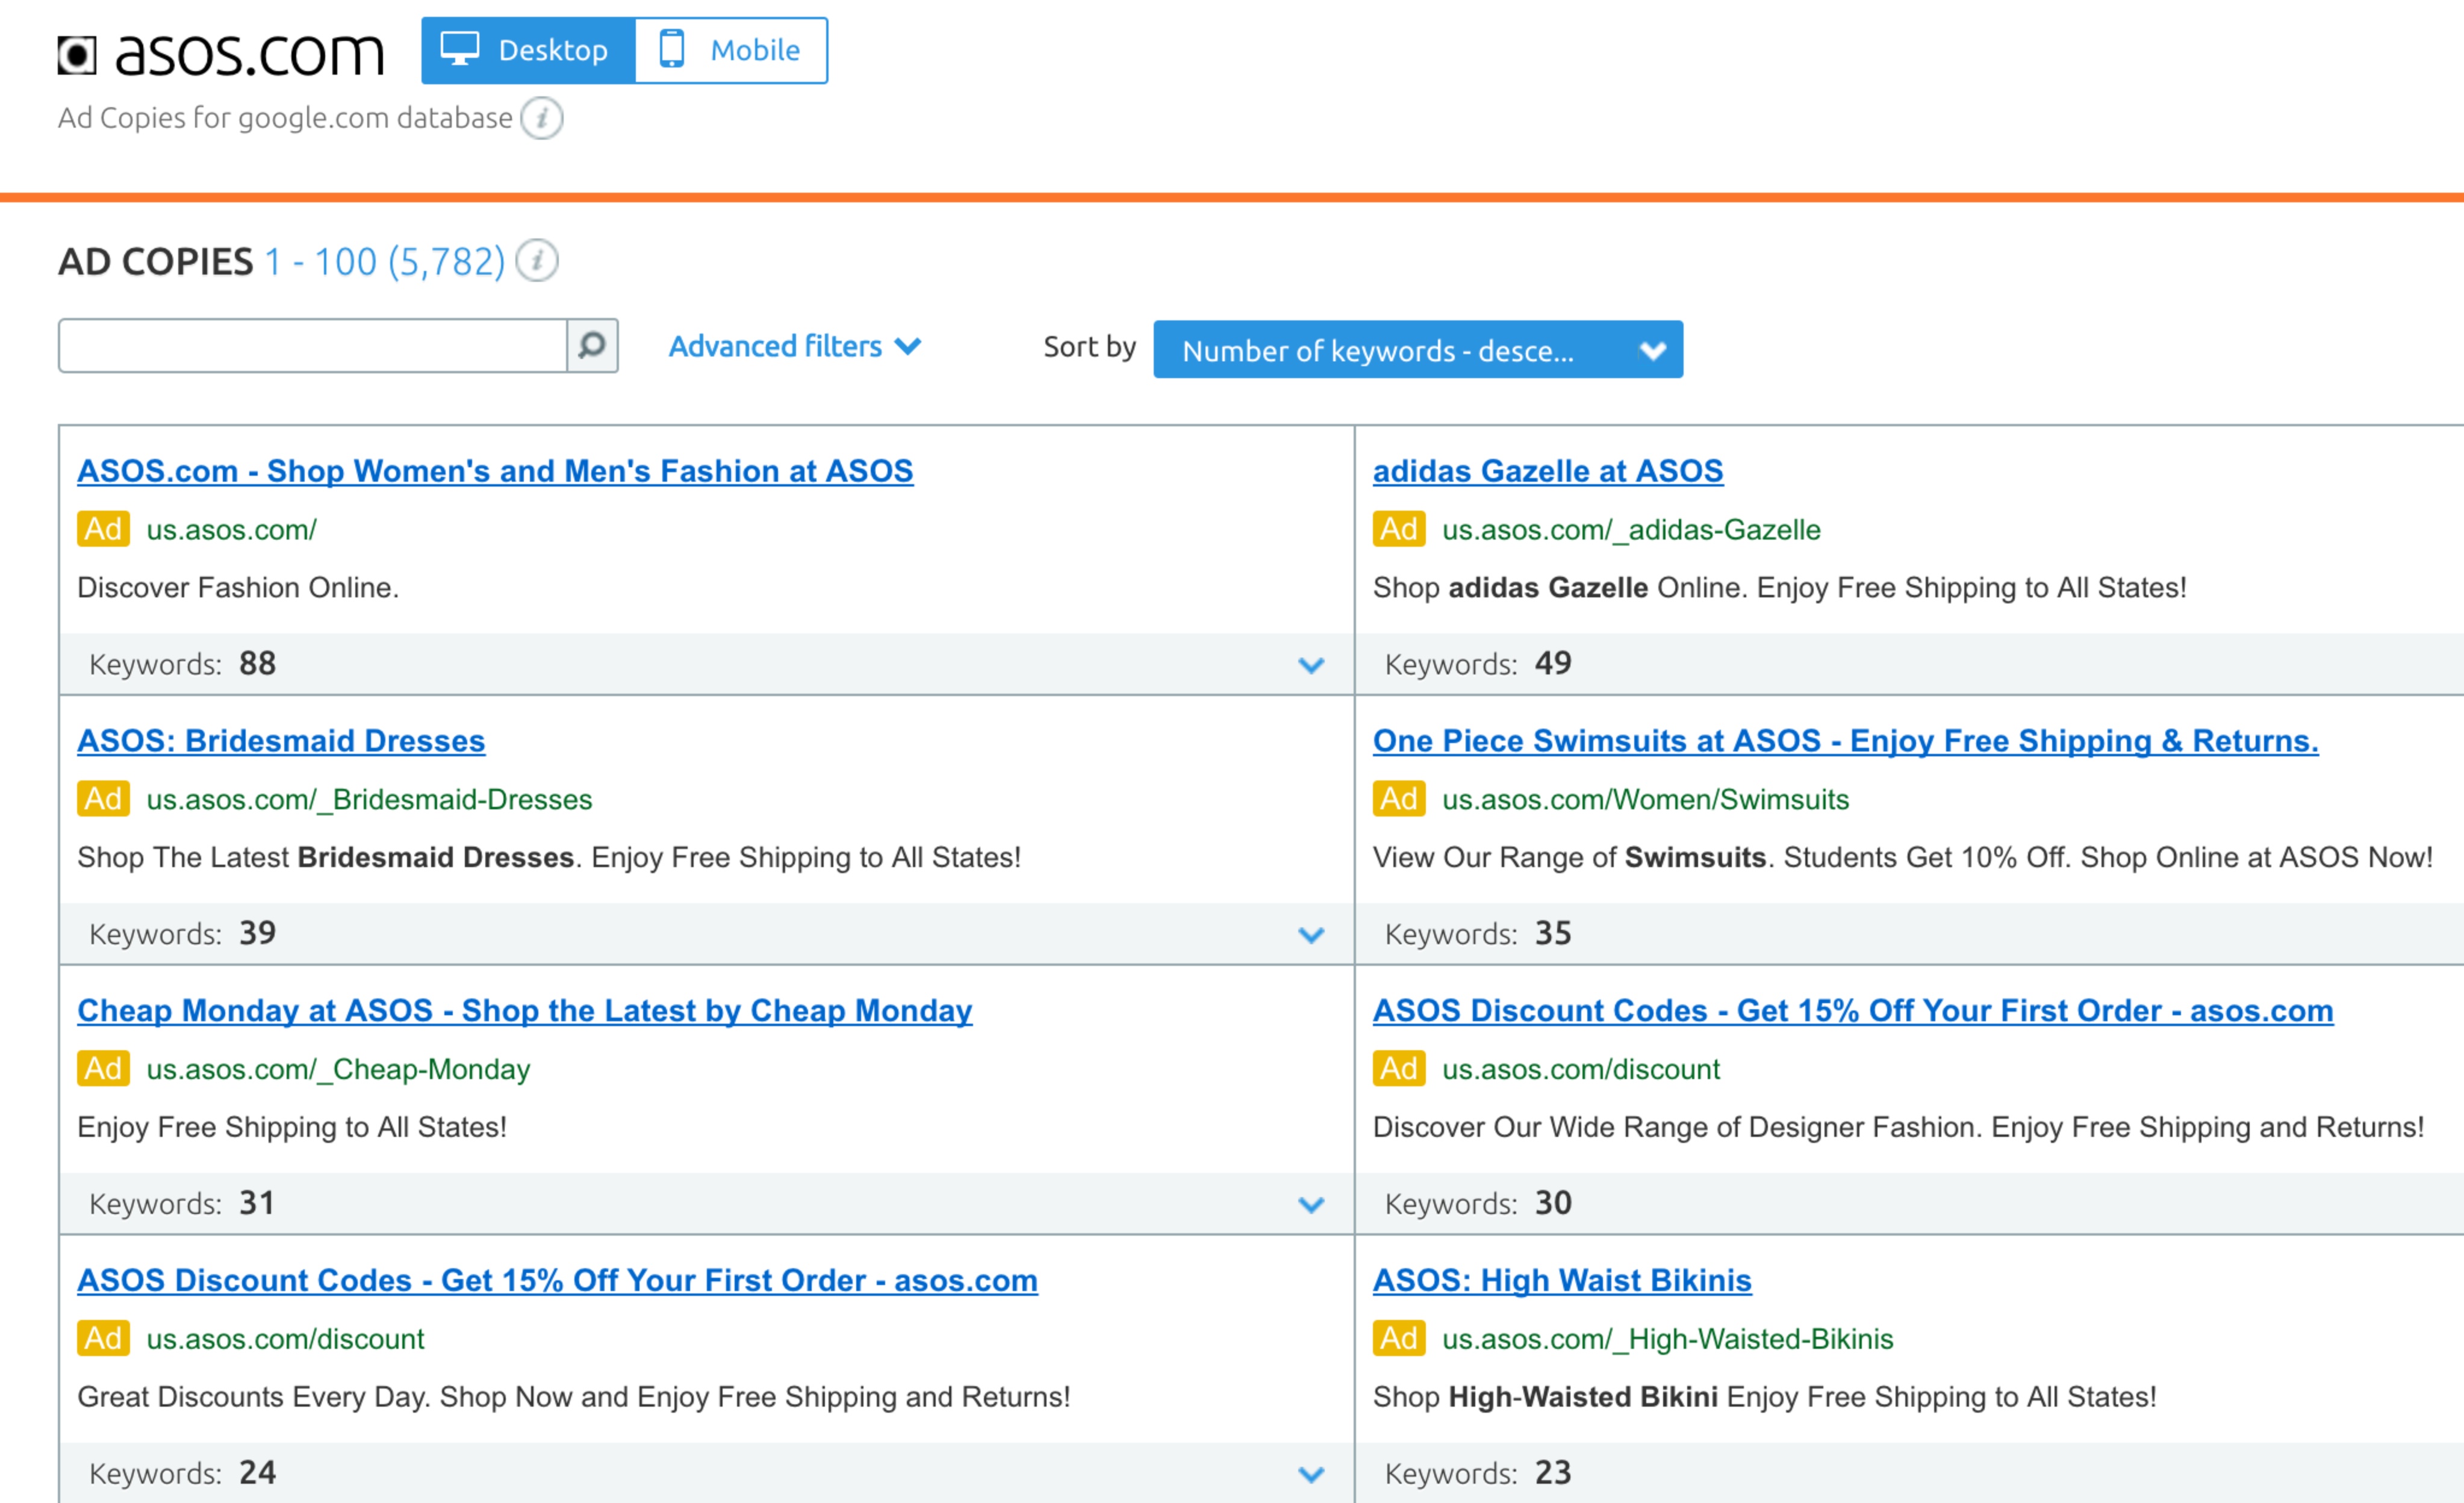Click the us.asos.com/Women/Swimsuits URL
The image size is (2464, 1503).
coord(1645,800)
